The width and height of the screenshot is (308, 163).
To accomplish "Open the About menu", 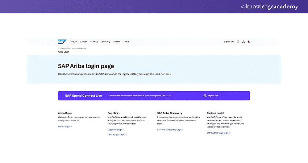I will (126, 42).
